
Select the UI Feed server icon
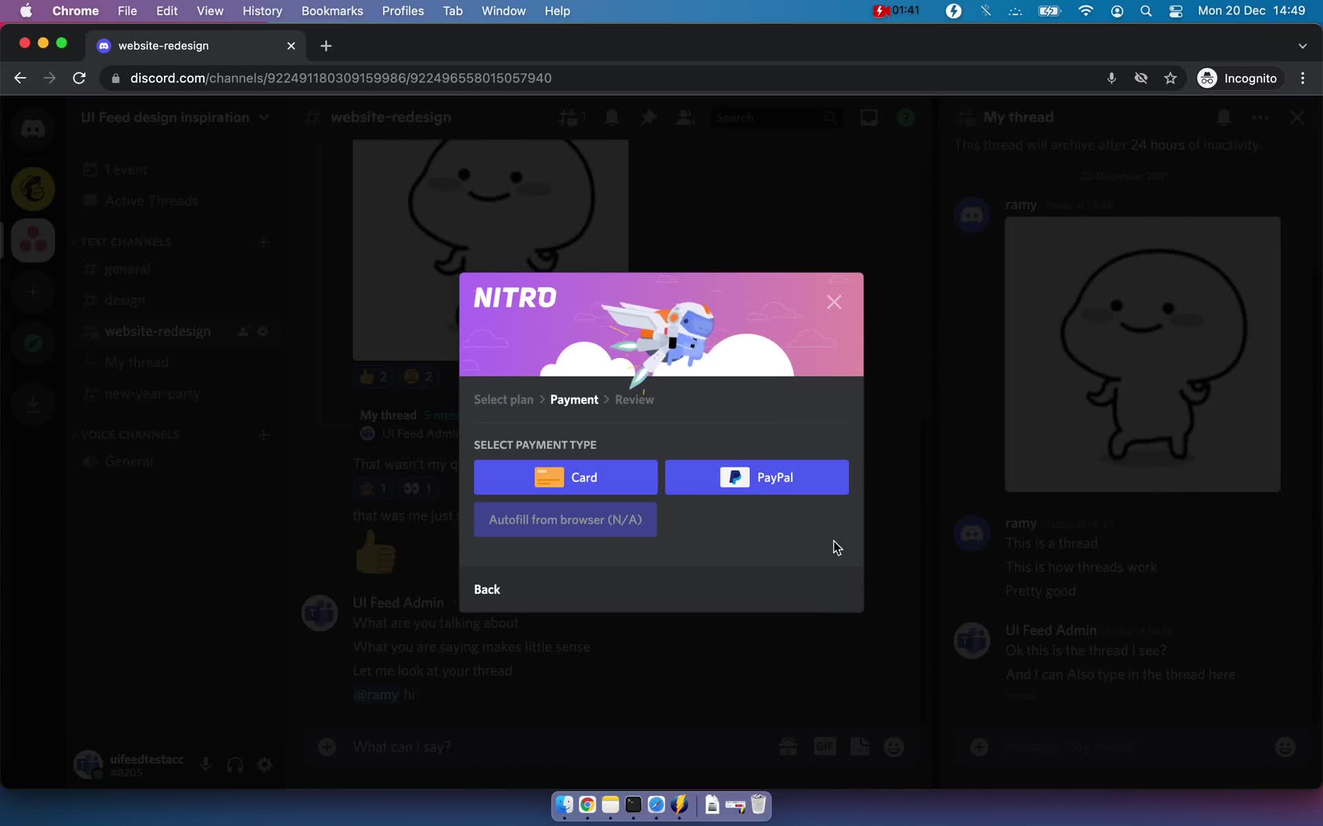(32, 240)
